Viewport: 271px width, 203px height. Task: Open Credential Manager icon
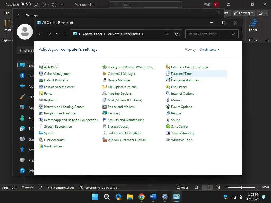(104, 73)
